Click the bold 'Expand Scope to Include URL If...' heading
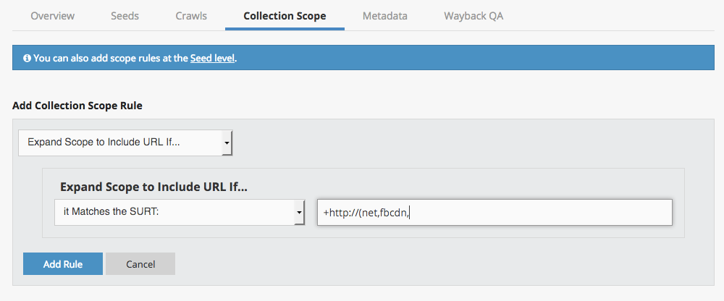Image resolution: width=724 pixels, height=301 pixels. tap(153, 186)
